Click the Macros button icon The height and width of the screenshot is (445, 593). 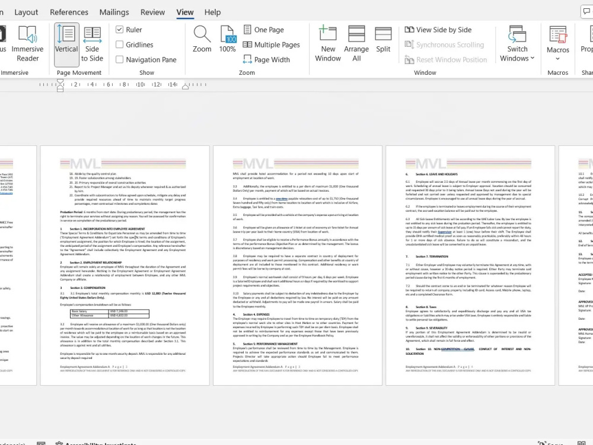(x=558, y=35)
